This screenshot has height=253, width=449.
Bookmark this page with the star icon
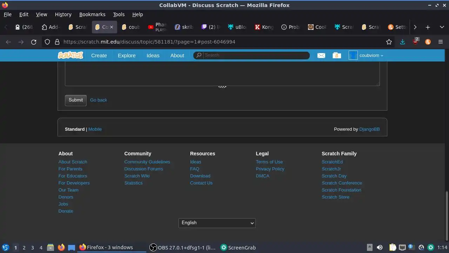pyautogui.click(x=389, y=42)
